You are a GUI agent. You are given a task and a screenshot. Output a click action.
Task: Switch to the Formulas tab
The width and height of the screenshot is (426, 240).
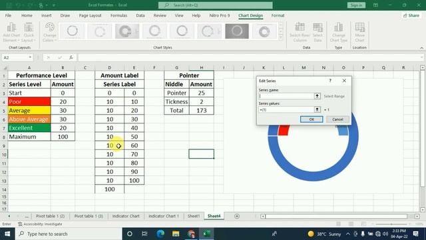tap(118, 15)
